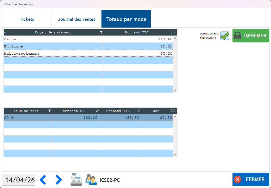Click search icon in Taxe column header

(x=172, y=111)
